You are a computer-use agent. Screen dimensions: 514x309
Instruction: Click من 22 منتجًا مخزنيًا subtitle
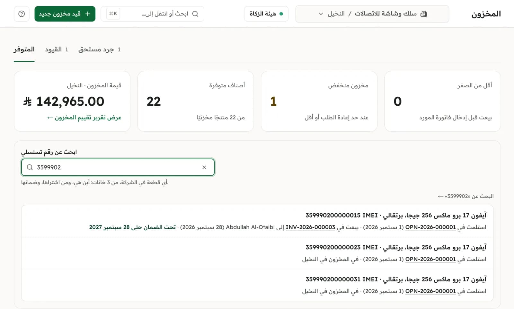(x=221, y=118)
